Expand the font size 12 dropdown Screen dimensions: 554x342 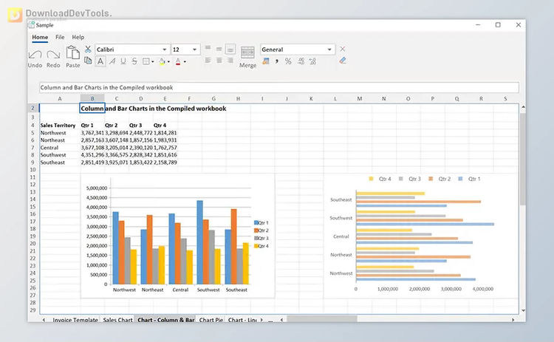coord(195,49)
